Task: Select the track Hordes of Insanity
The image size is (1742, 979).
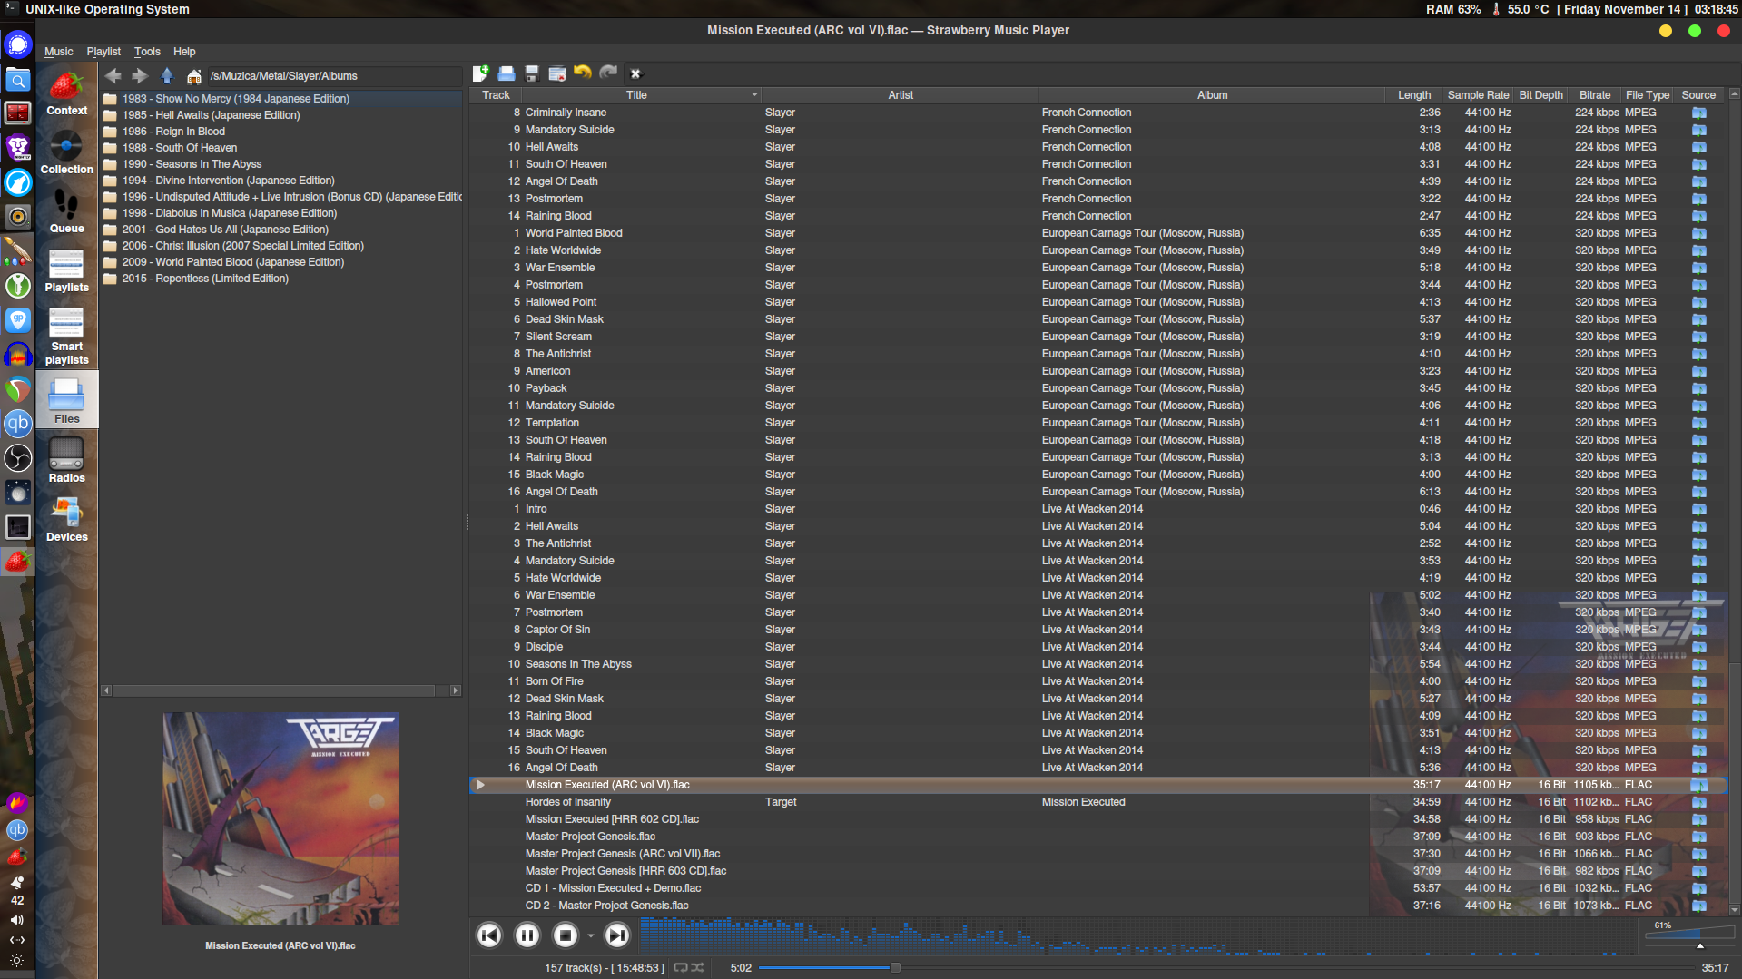Action: 567,802
